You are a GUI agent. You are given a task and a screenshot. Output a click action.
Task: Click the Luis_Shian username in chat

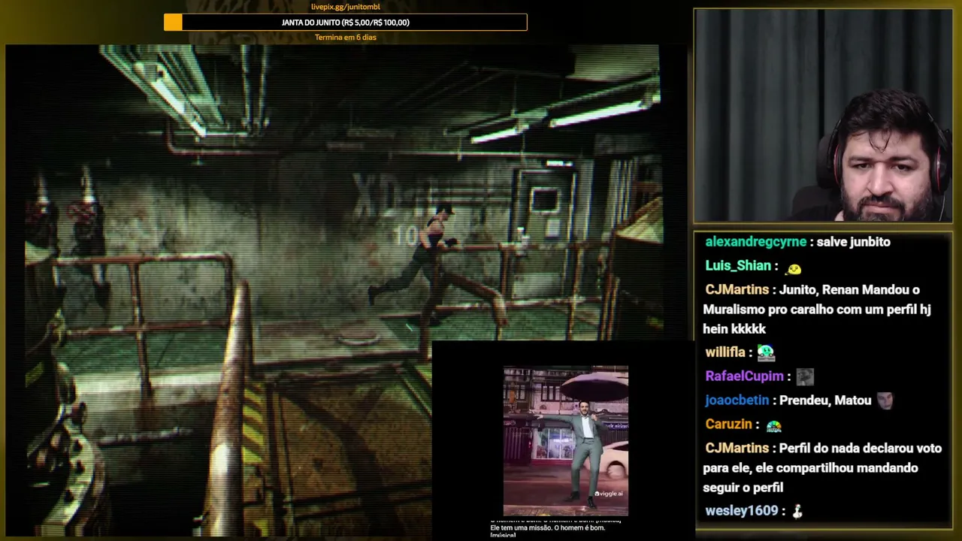click(738, 266)
